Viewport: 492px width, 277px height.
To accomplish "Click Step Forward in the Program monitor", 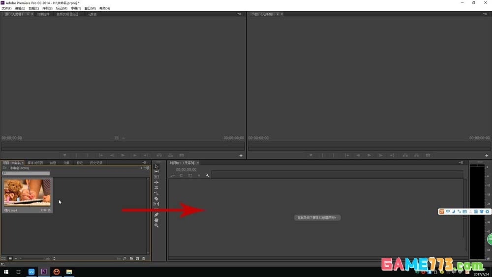I will pos(381,155).
